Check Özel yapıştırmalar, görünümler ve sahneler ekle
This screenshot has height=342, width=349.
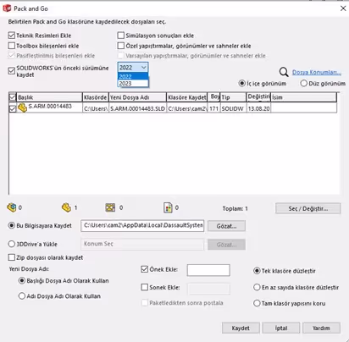pyautogui.click(x=121, y=46)
